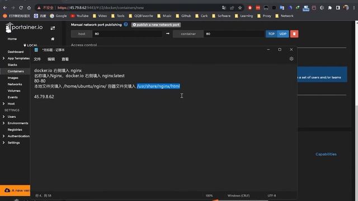Open Volumes in the sidebar
The height and width of the screenshot is (201, 358).
pos(14,90)
